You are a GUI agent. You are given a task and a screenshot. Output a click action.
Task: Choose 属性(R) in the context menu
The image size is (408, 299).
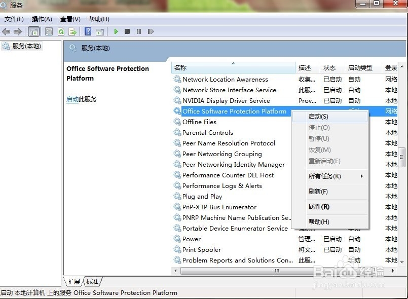[329, 207]
